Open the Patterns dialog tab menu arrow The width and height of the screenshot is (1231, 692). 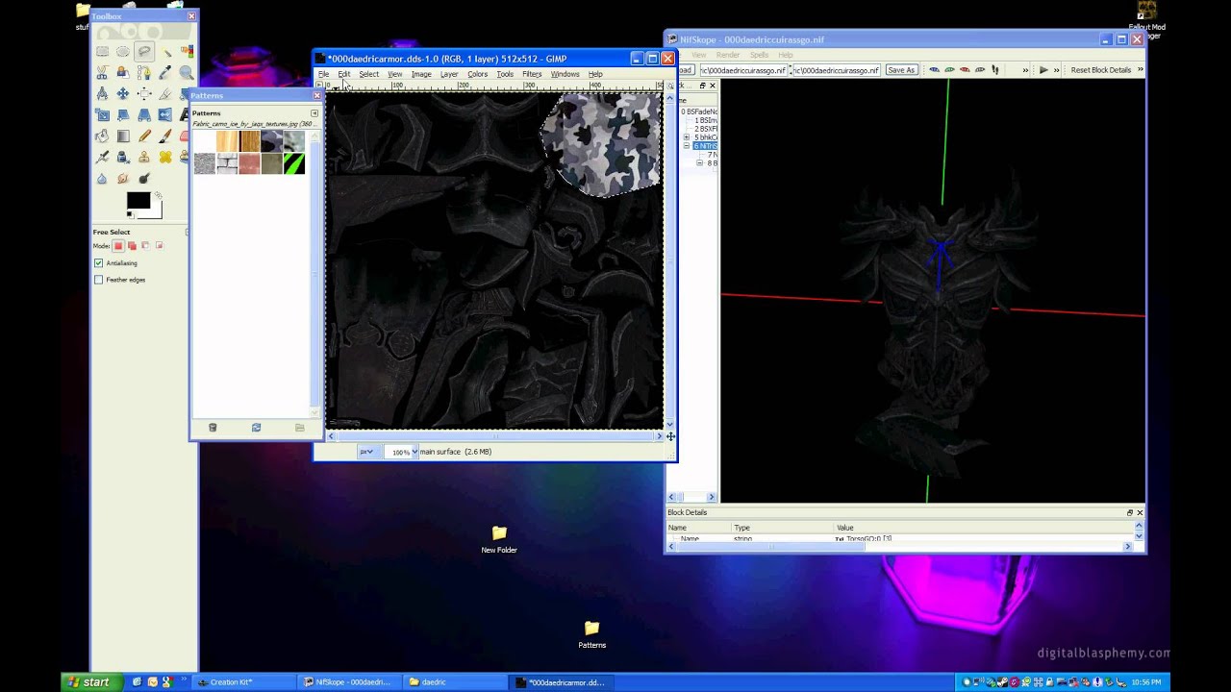coord(314,113)
